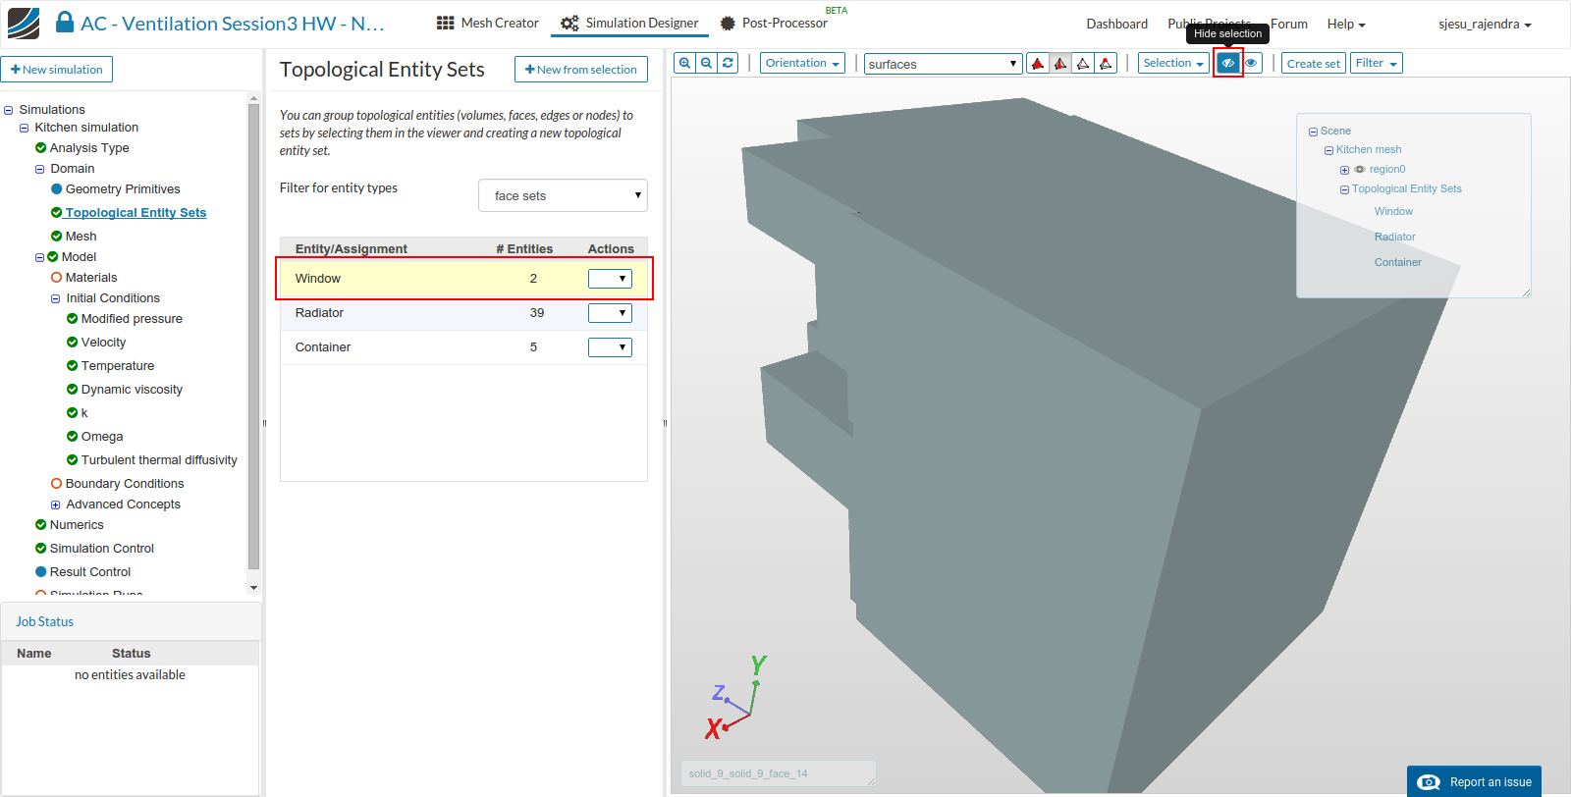This screenshot has height=797, width=1571.
Task: Collapse the Domain tree node
Action: [40, 170]
